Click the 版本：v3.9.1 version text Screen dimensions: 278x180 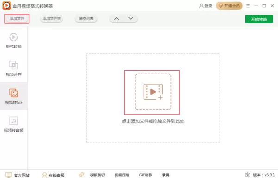coord(264,175)
